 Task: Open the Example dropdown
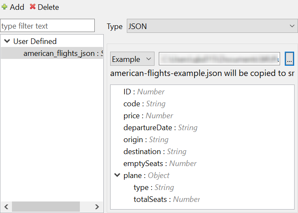tap(132, 59)
